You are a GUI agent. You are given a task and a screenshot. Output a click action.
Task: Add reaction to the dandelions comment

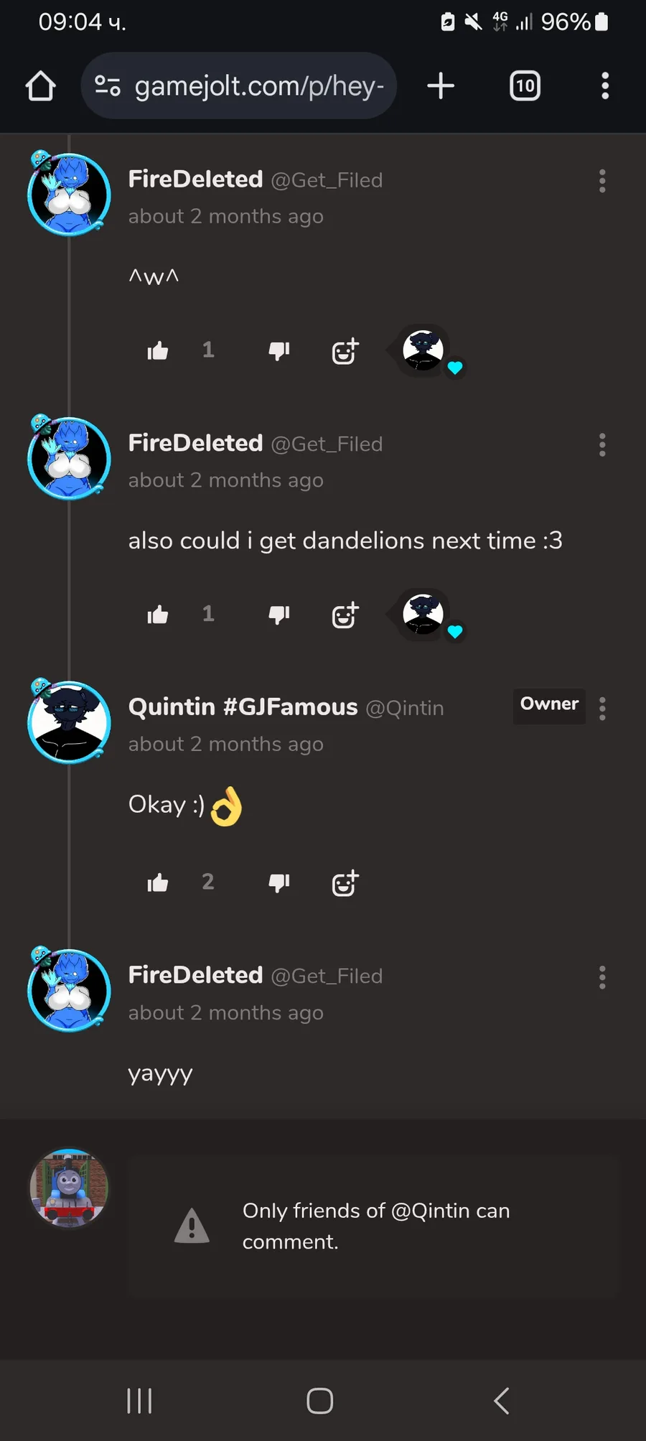pos(345,615)
